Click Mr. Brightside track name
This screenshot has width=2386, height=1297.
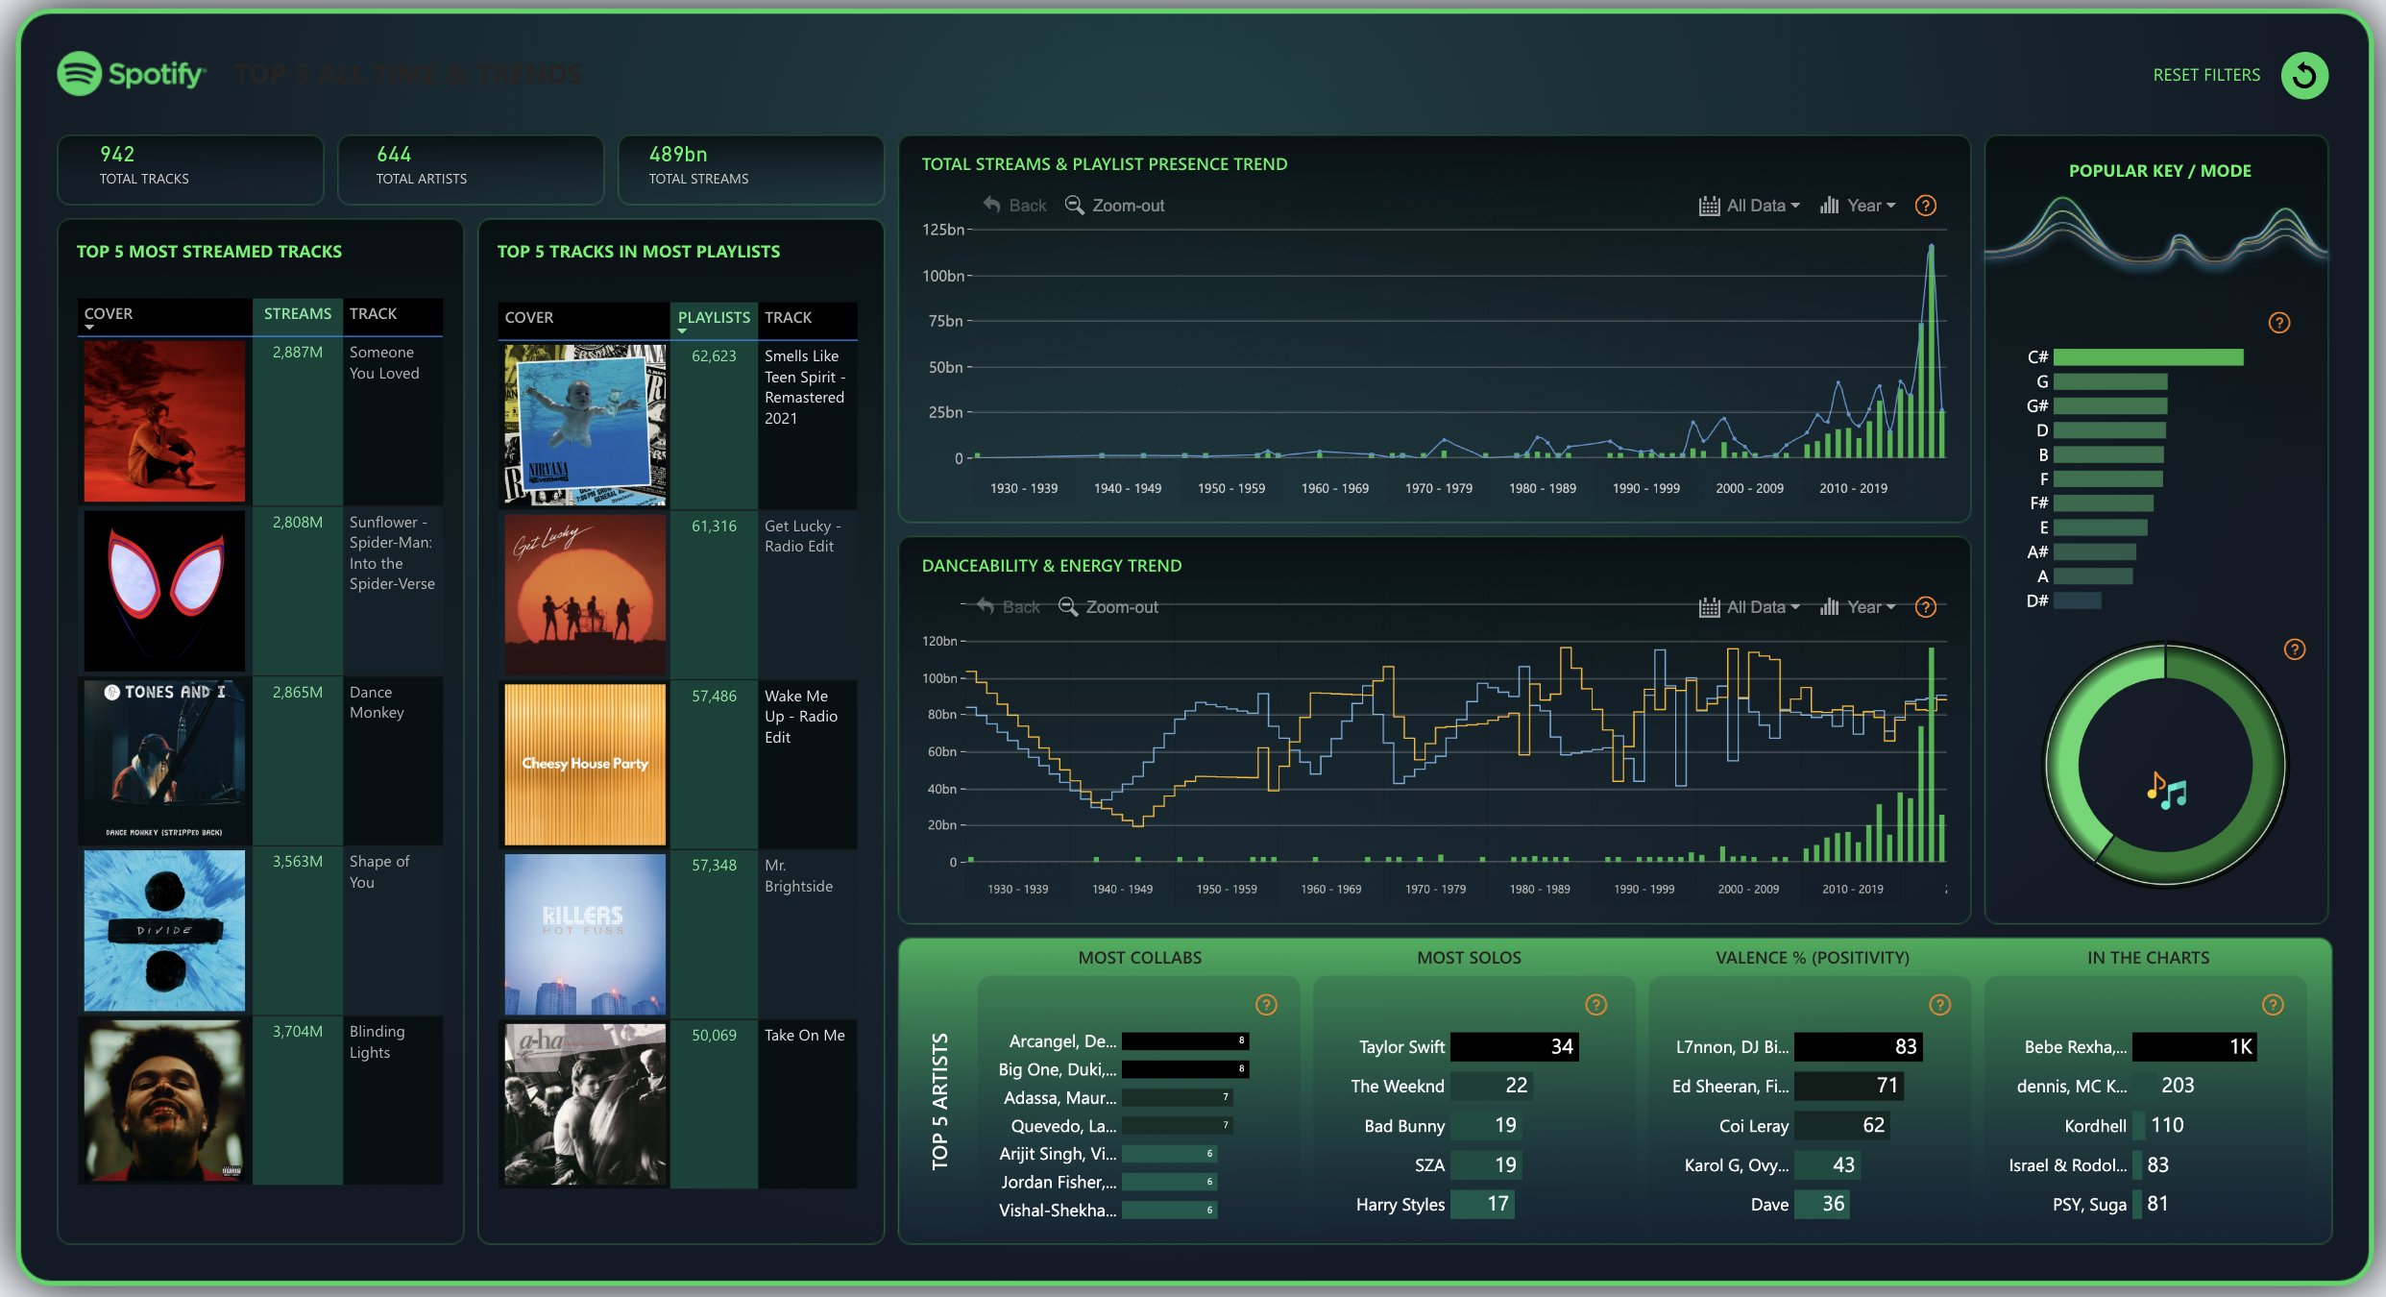798,876
